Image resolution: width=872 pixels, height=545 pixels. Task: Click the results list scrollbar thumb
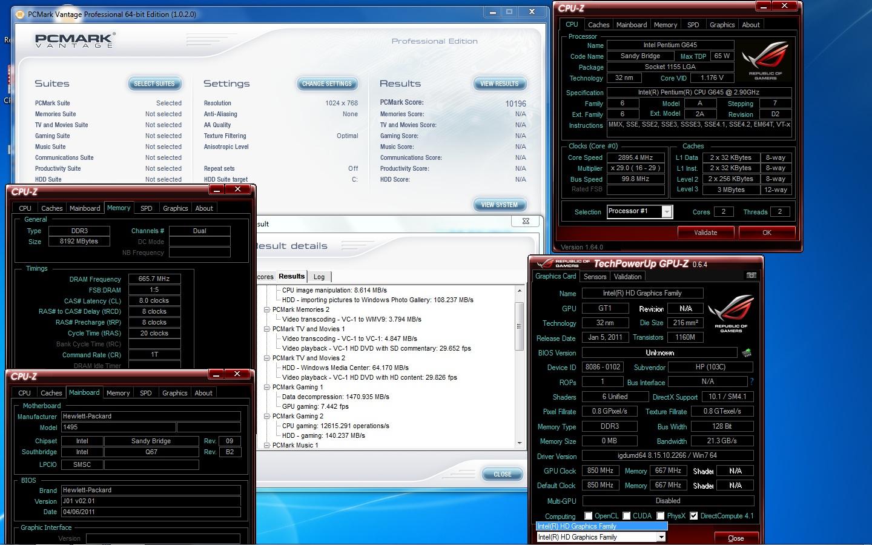tap(519, 326)
